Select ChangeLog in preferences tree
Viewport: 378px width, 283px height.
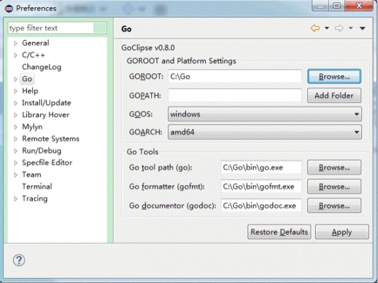click(x=41, y=67)
